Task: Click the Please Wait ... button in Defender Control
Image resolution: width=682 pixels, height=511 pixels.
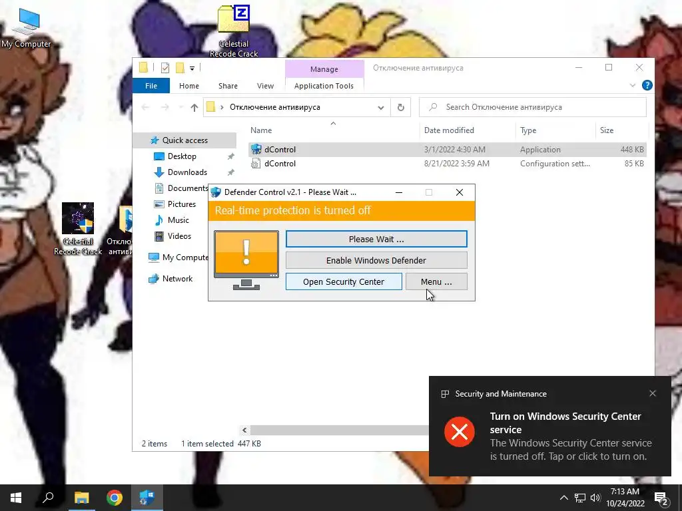Action: (376, 239)
